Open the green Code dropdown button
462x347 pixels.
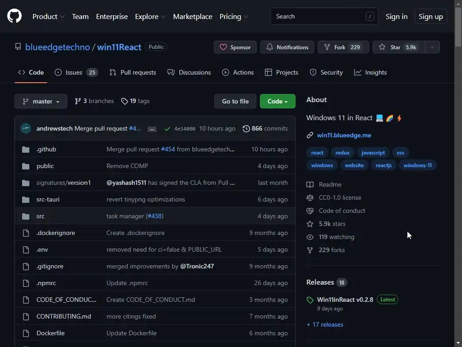click(277, 101)
